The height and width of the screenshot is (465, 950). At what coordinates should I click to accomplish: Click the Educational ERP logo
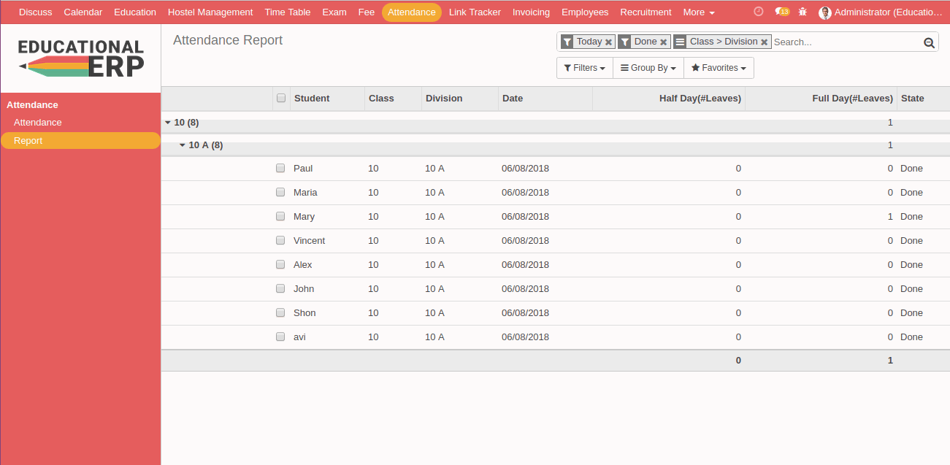(81, 58)
